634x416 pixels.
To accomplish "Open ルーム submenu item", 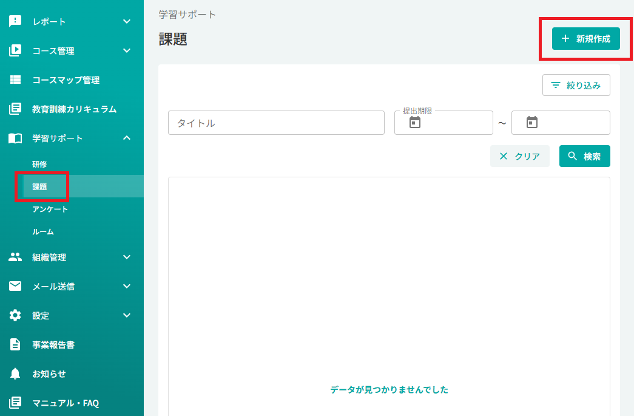I will (x=43, y=232).
